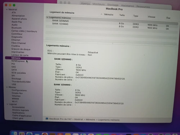Open Alimentation in the sidebar
Viewport: 180px width, 135px height.
(x=18, y=15)
